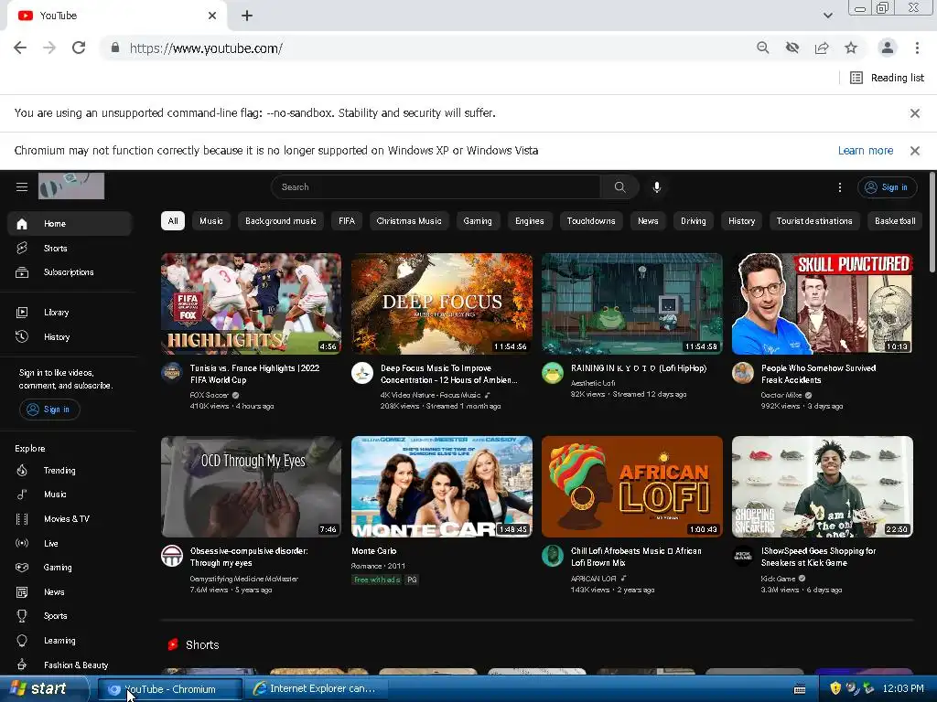The width and height of the screenshot is (937, 702).
Task: Play Raining in Kyoto lofi thumbnail
Action: pos(631,303)
